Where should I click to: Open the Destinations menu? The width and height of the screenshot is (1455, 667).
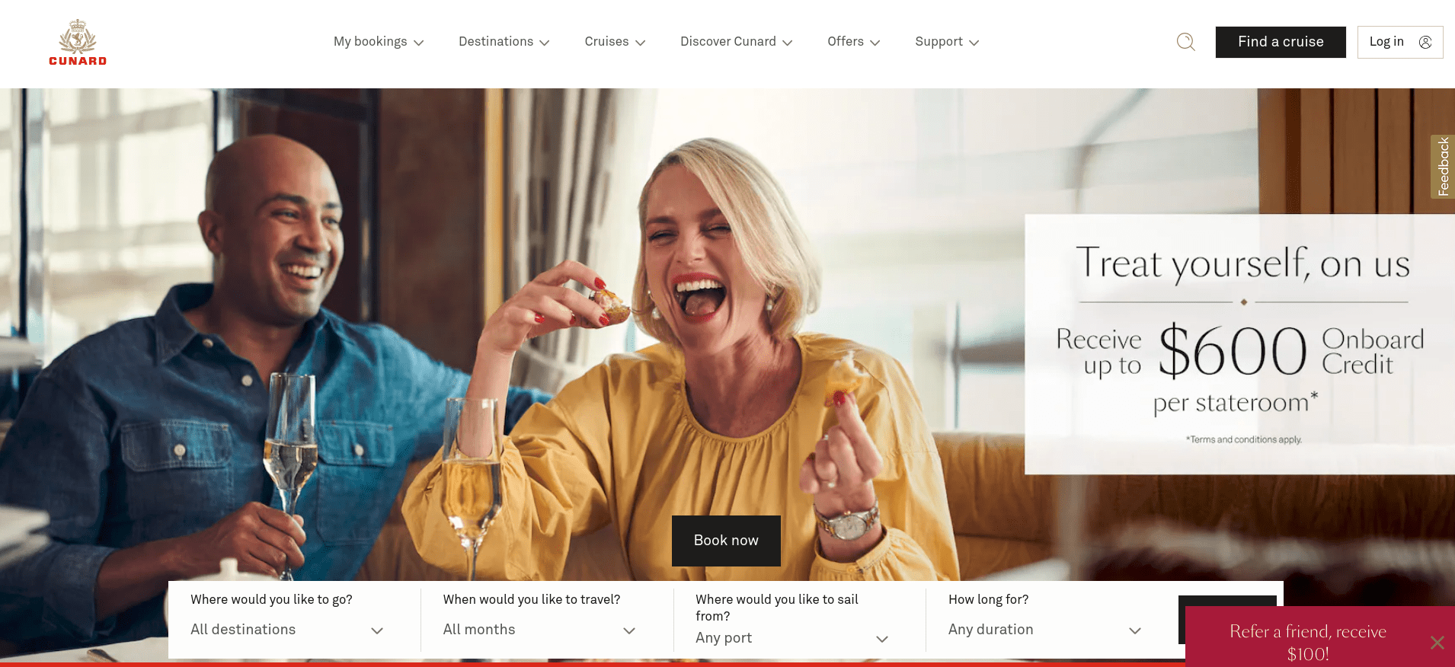[x=504, y=42]
